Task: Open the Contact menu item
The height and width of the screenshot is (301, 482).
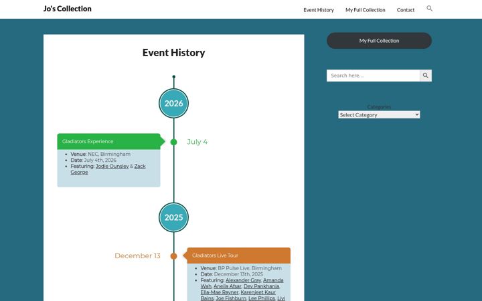Action: [406, 10]
